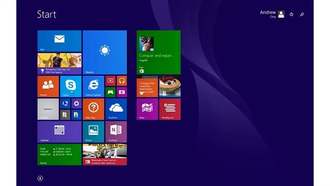Open the small red Video tile

(x=110, y=81)
